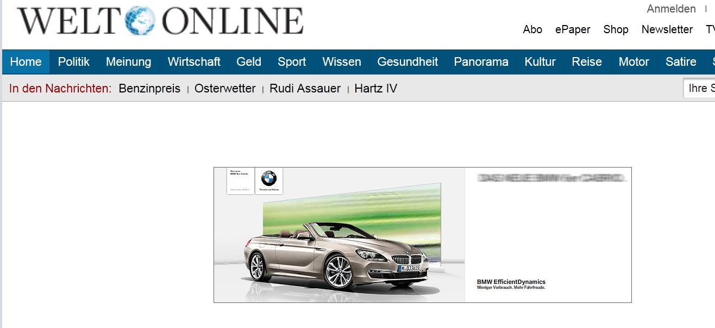Click the WELT ONLINE globe logo

tap(140, 21)
